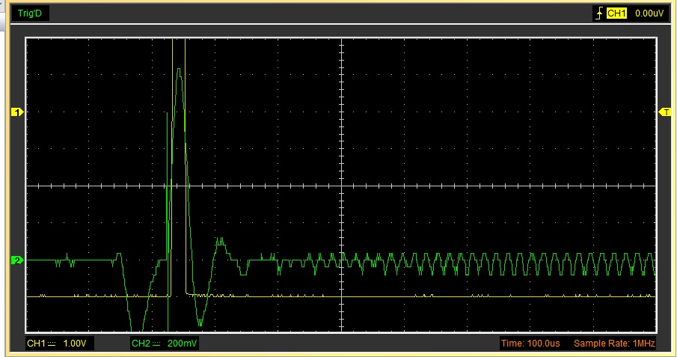The width and height of the screenshot is (677, 357).
Task: Open the CH1 1.00V scale setting
Action: pos(73,344)
